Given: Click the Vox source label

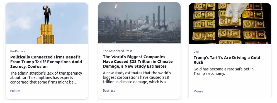Looking at the screenshot, I should click(x=196, y=52).
